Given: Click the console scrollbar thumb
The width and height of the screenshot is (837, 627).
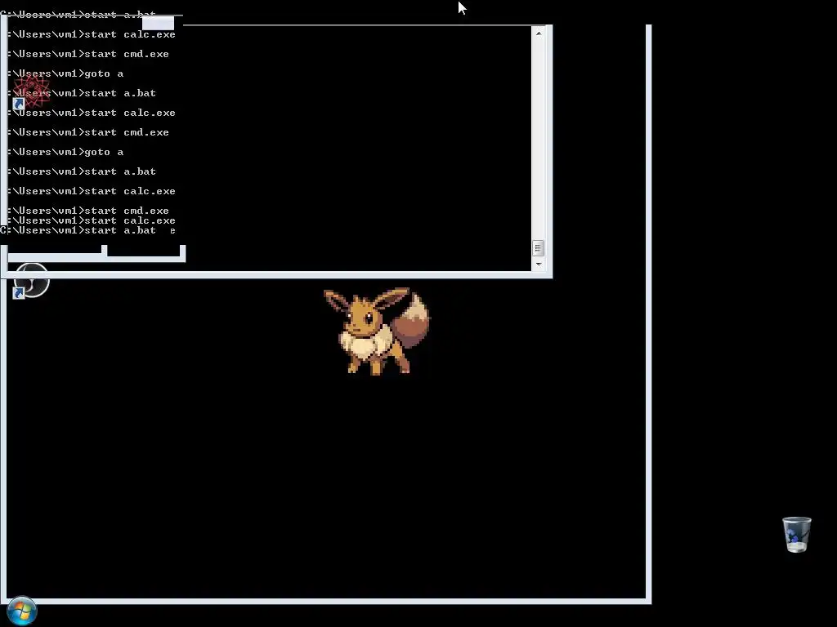Looking at the screenshot, I should 538,248.
